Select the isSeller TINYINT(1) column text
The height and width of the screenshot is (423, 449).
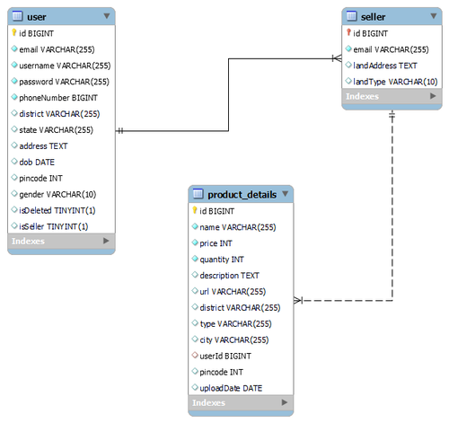[x=54, y=226]
